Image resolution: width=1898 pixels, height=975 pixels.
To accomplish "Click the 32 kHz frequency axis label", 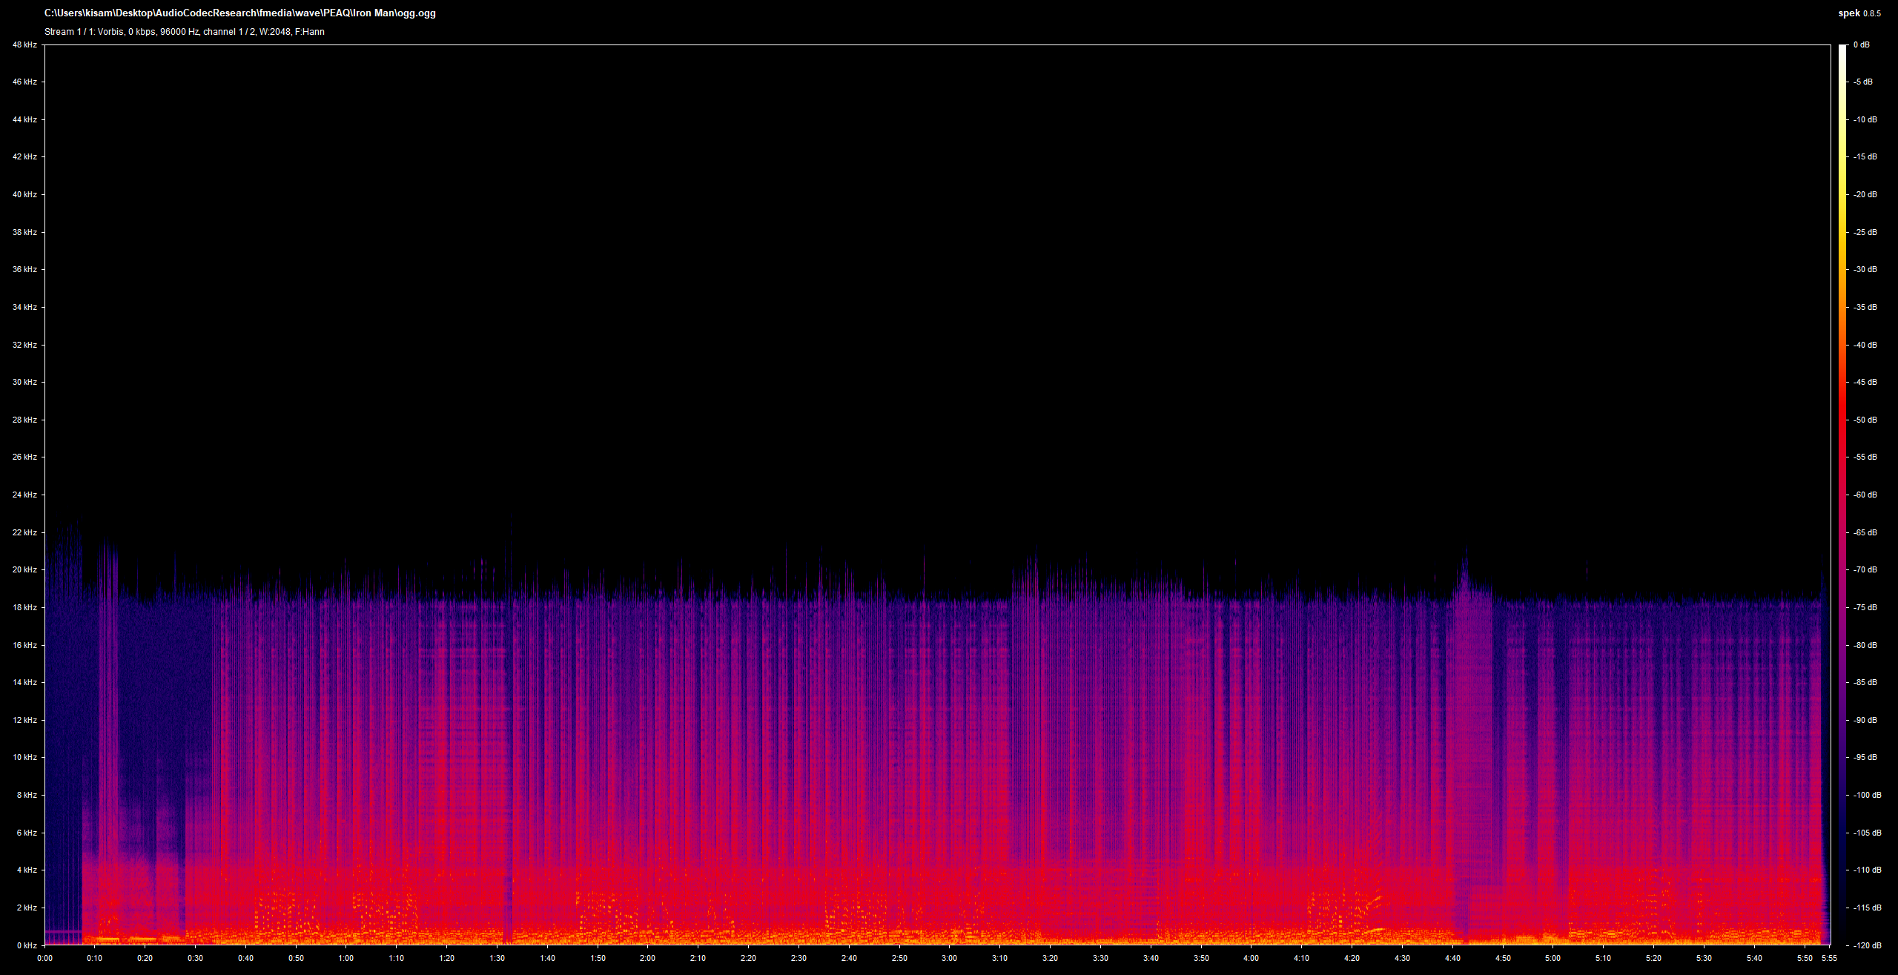I will [x=24, y=345].
